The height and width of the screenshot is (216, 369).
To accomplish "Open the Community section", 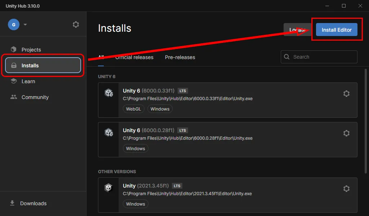I will pyautogui.click(x=35, y=97).
